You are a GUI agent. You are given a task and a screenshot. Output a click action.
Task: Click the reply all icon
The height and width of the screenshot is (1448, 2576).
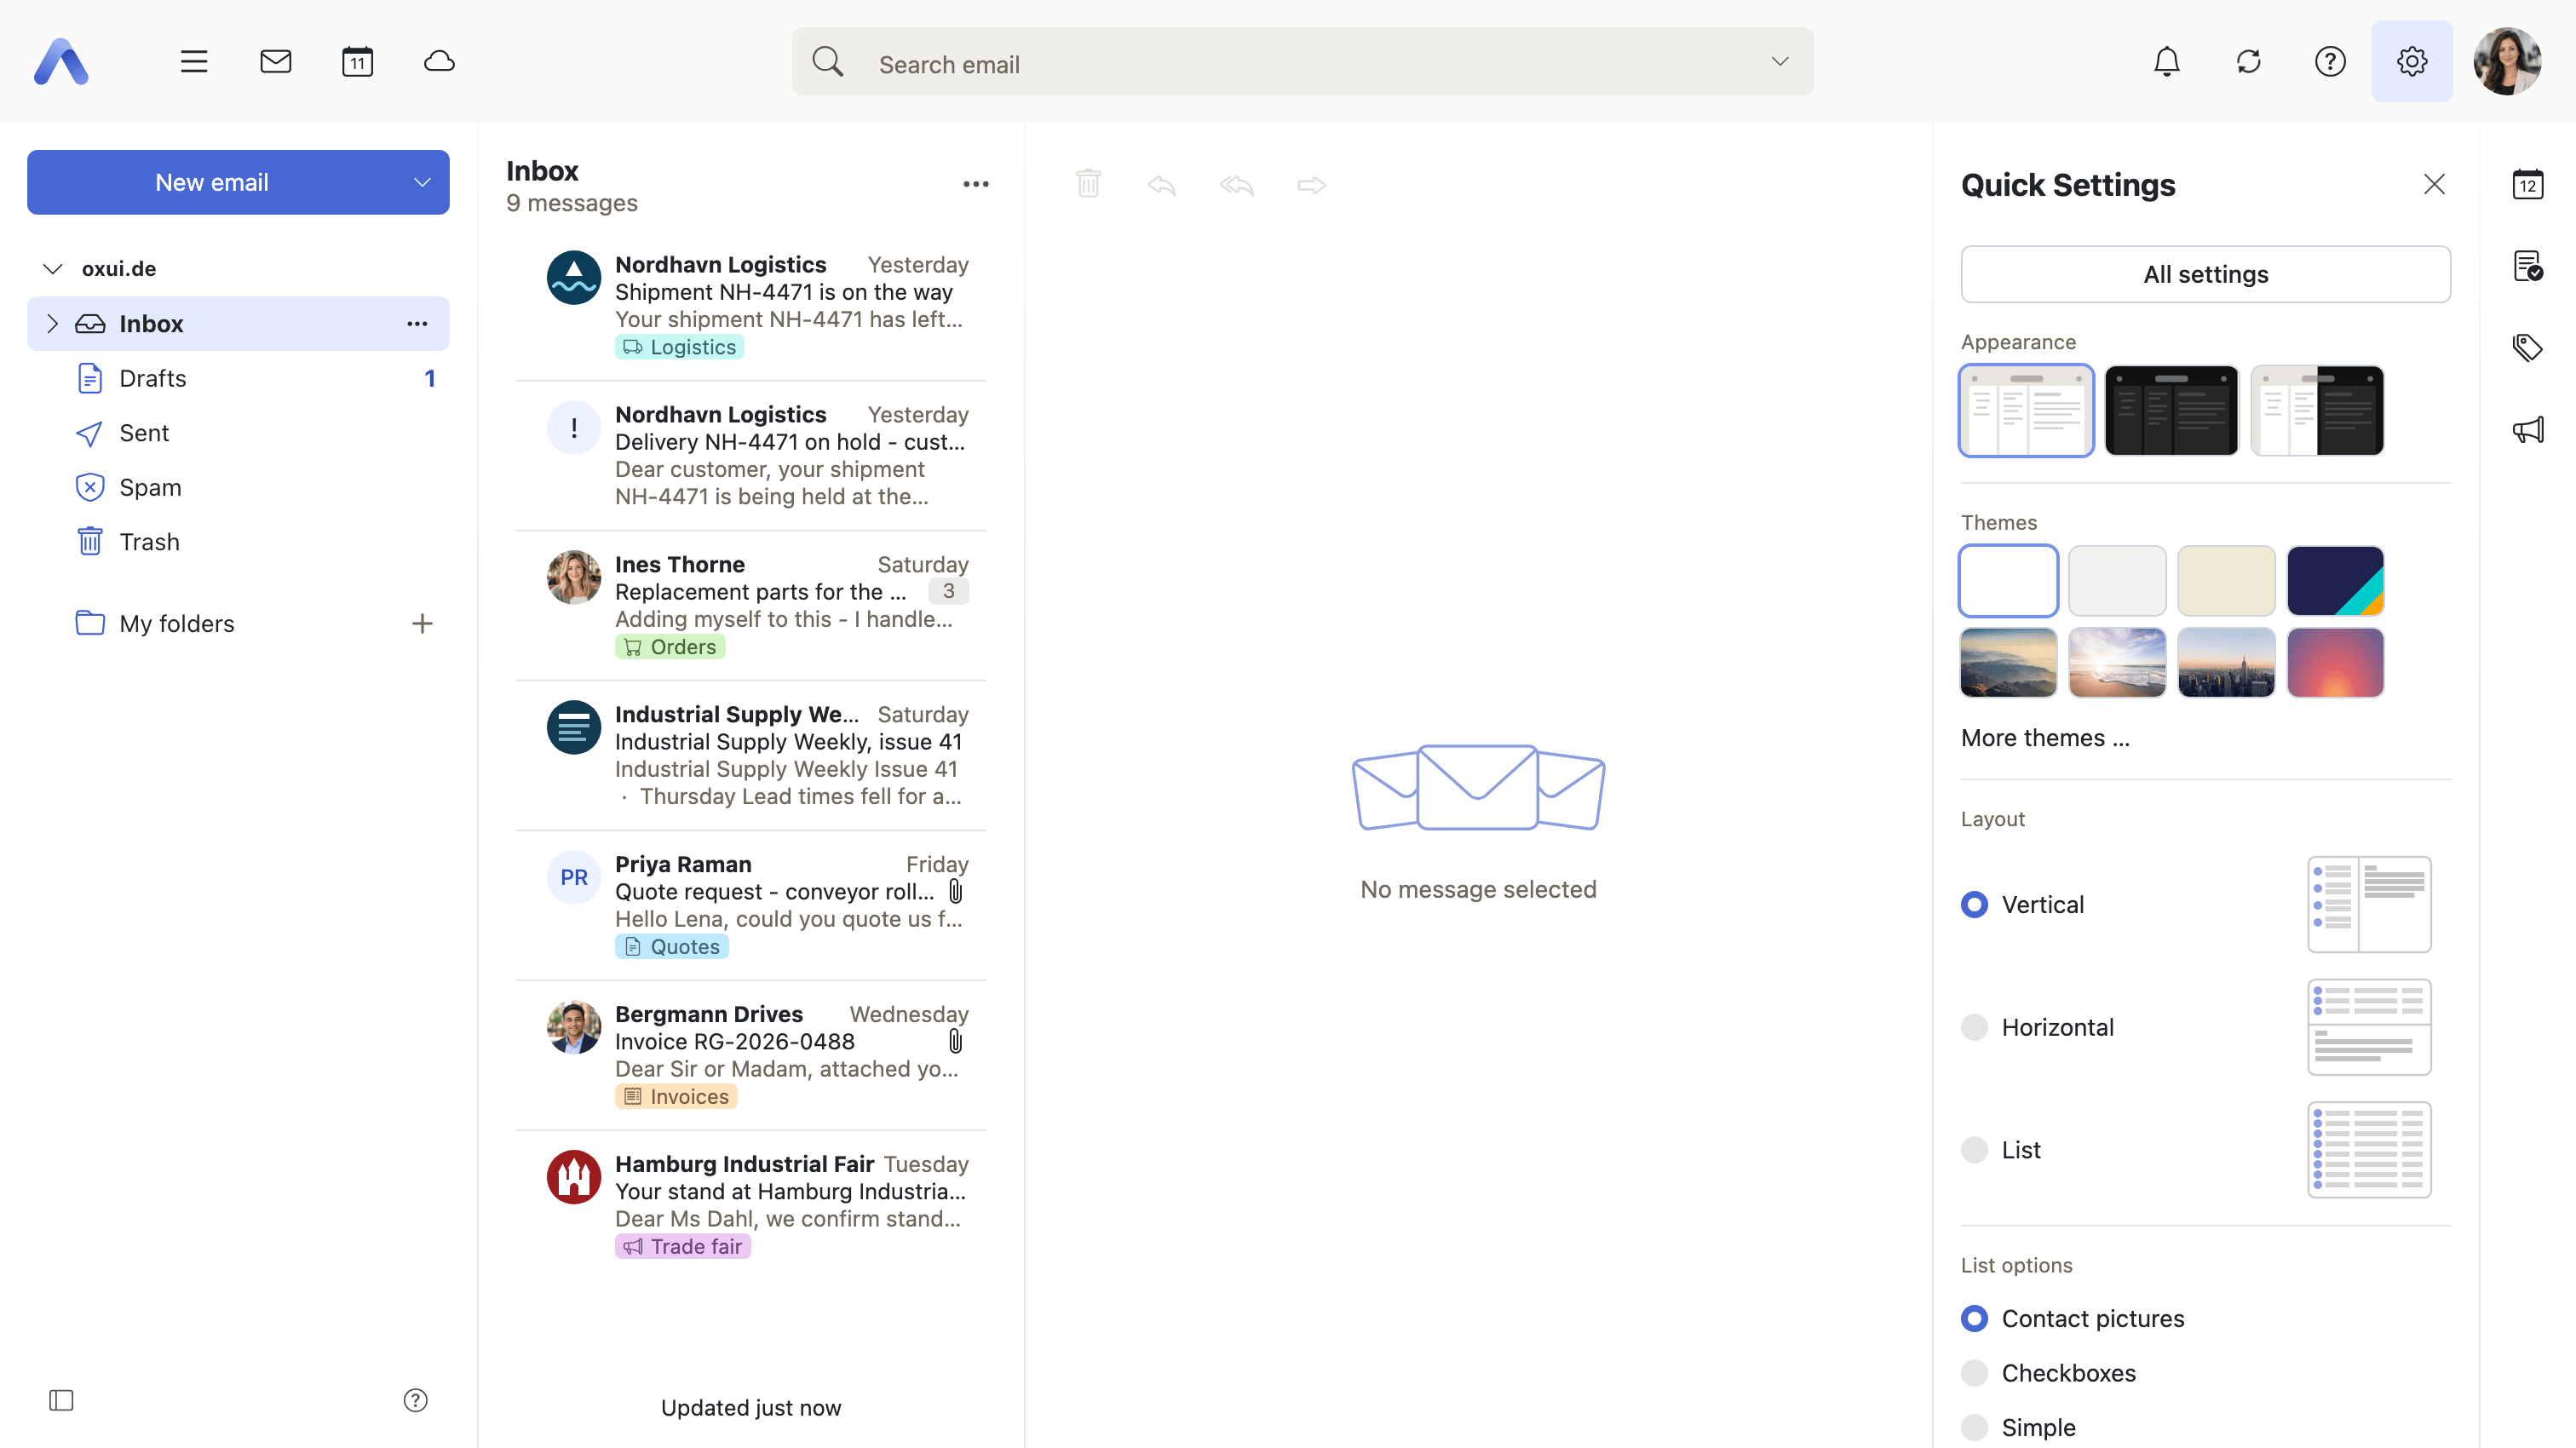click(1236, 185)
